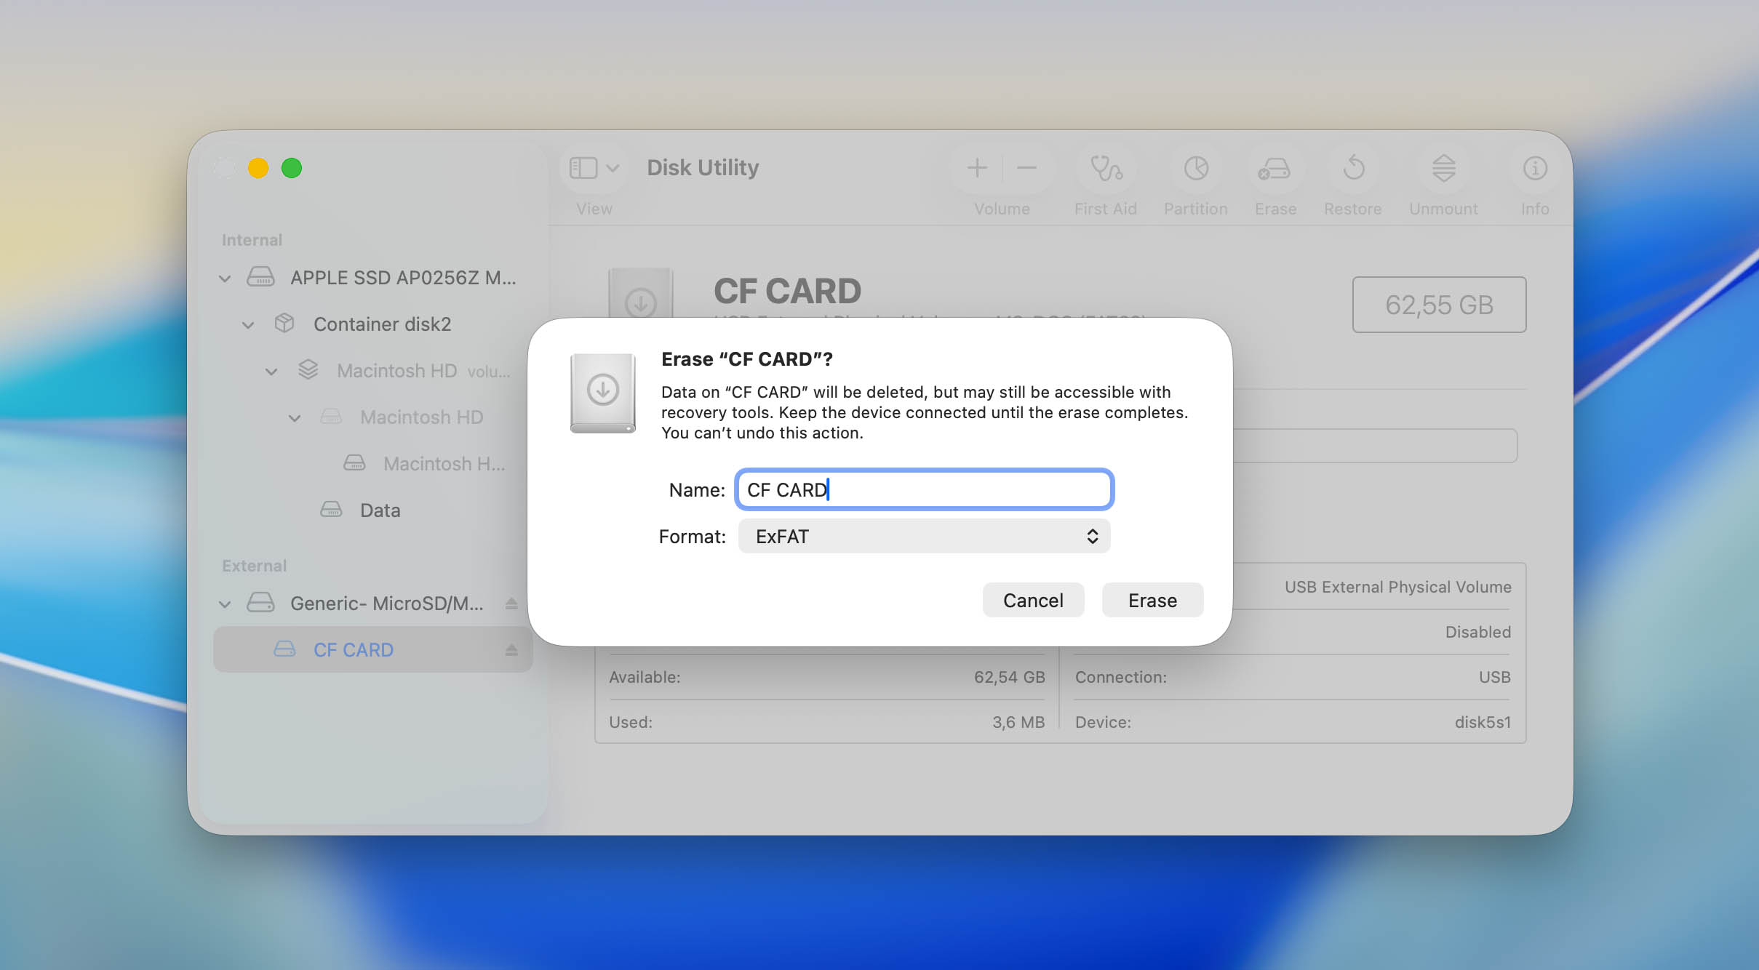Click the remove volume minus icon
The width and height of the screenshot is (1759, 970).
1026,168
